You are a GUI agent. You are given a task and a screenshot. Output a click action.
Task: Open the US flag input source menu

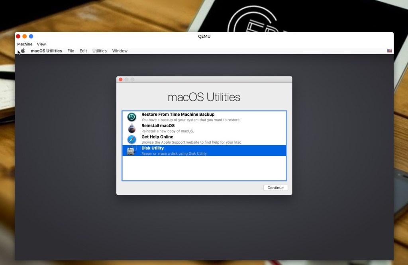389,51
